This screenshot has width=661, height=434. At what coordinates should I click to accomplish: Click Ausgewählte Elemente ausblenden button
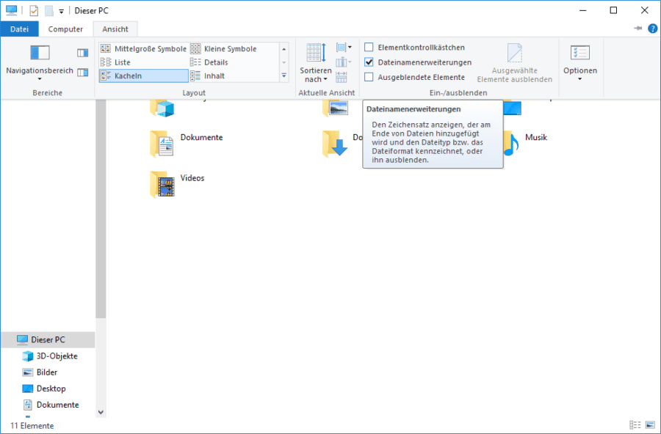515,63
